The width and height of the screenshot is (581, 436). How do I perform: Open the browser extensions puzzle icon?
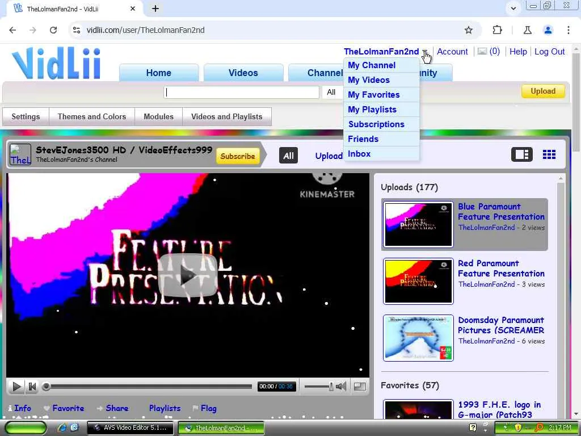pyautogui.click(x=497, y=30)
